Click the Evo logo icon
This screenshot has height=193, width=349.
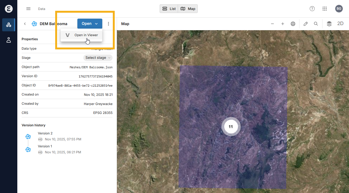9,9
